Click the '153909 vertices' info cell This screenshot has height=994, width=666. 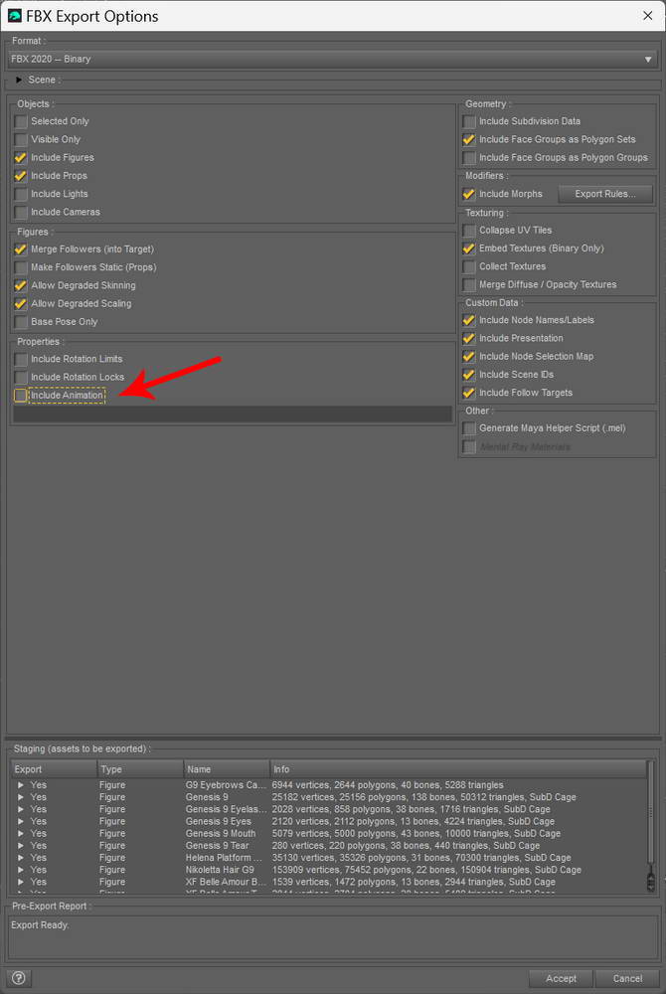click(426, 869)
